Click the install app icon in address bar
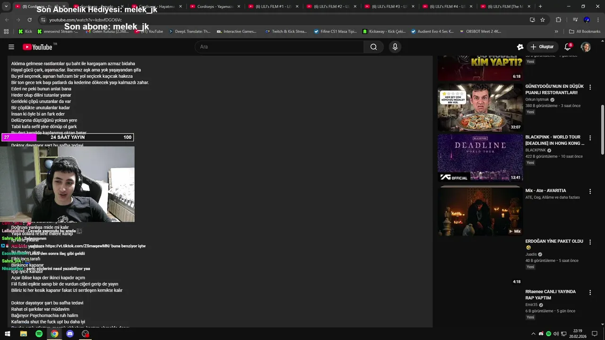Screen dimensions: 605x340 532,20
